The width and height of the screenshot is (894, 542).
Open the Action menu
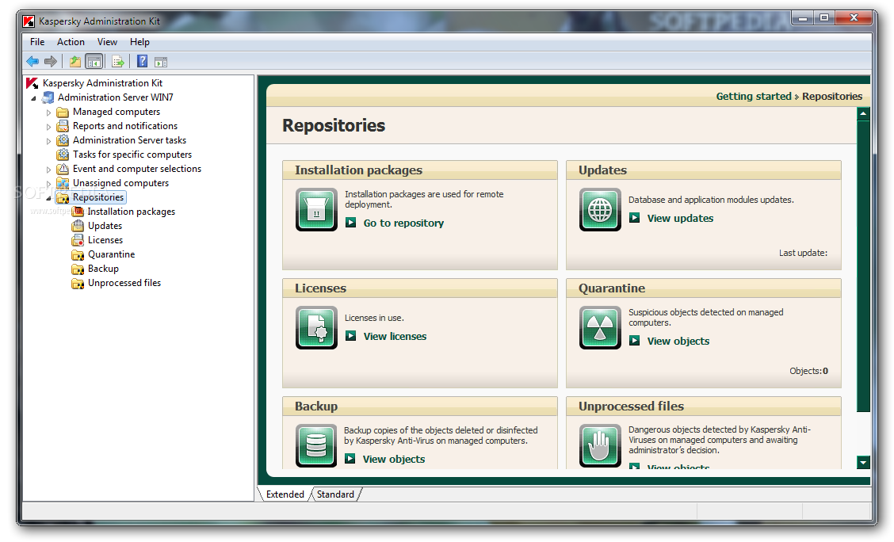click(71, 42)
